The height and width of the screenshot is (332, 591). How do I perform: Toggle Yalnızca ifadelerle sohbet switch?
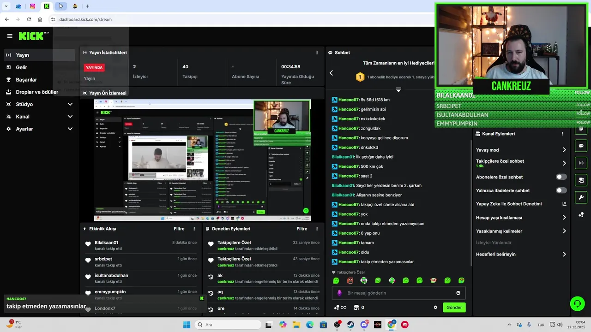(561, 190)
